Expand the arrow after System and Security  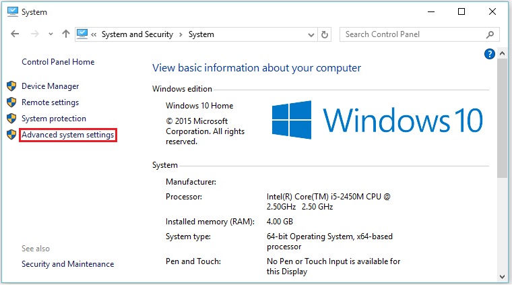point(181,34)
